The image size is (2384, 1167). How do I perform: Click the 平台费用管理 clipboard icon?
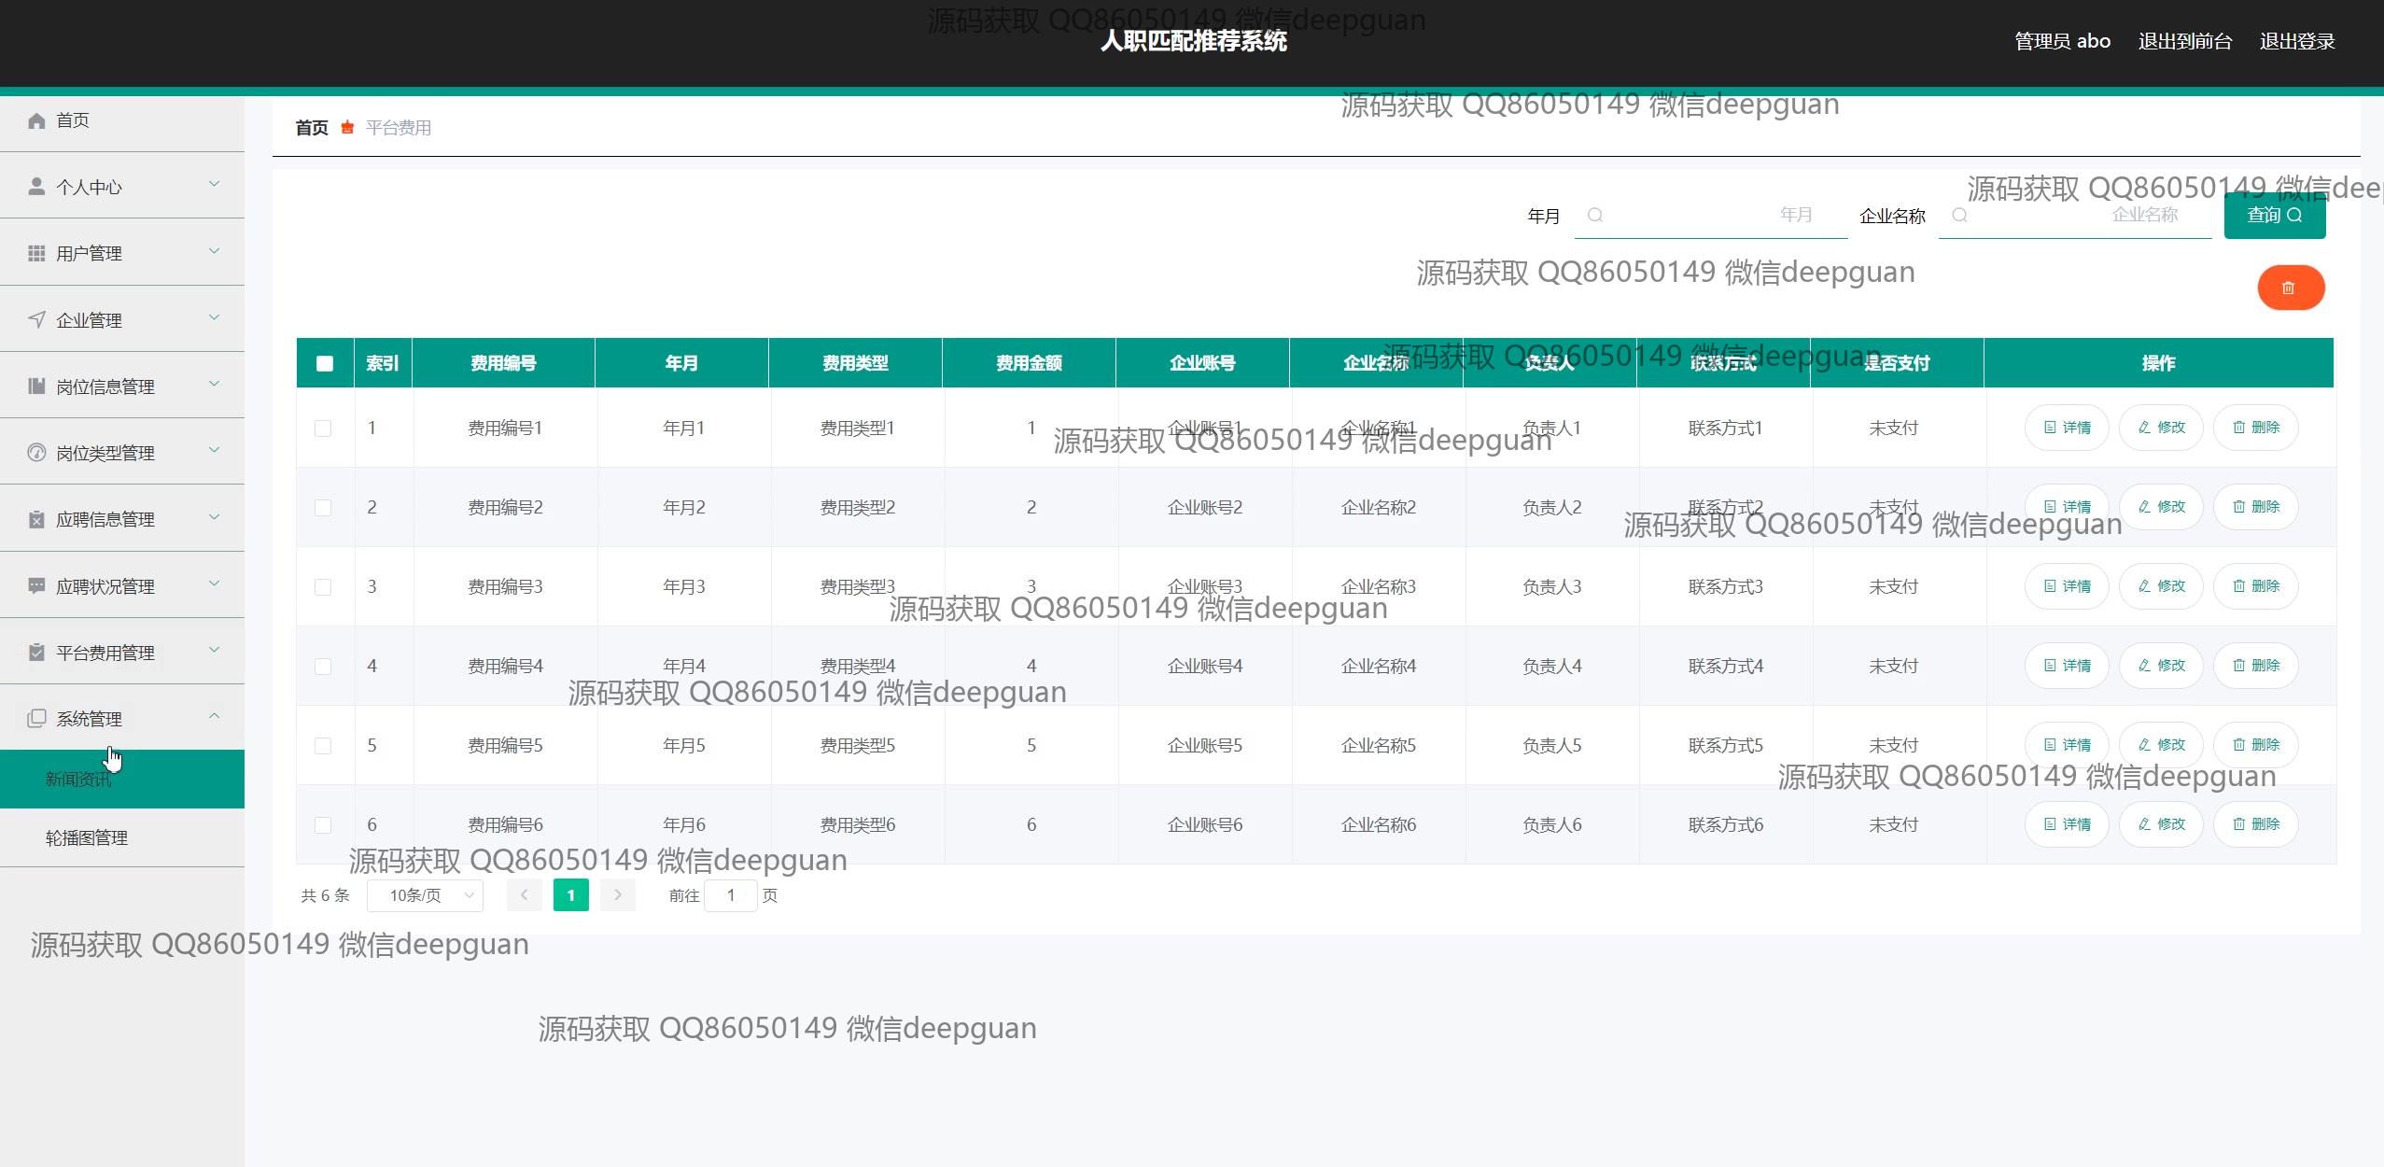[x=36, y=652]
